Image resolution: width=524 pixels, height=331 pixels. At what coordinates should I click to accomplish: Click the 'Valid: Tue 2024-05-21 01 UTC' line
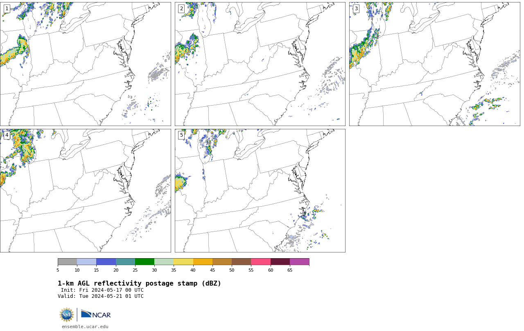click(x=101, y=296)
